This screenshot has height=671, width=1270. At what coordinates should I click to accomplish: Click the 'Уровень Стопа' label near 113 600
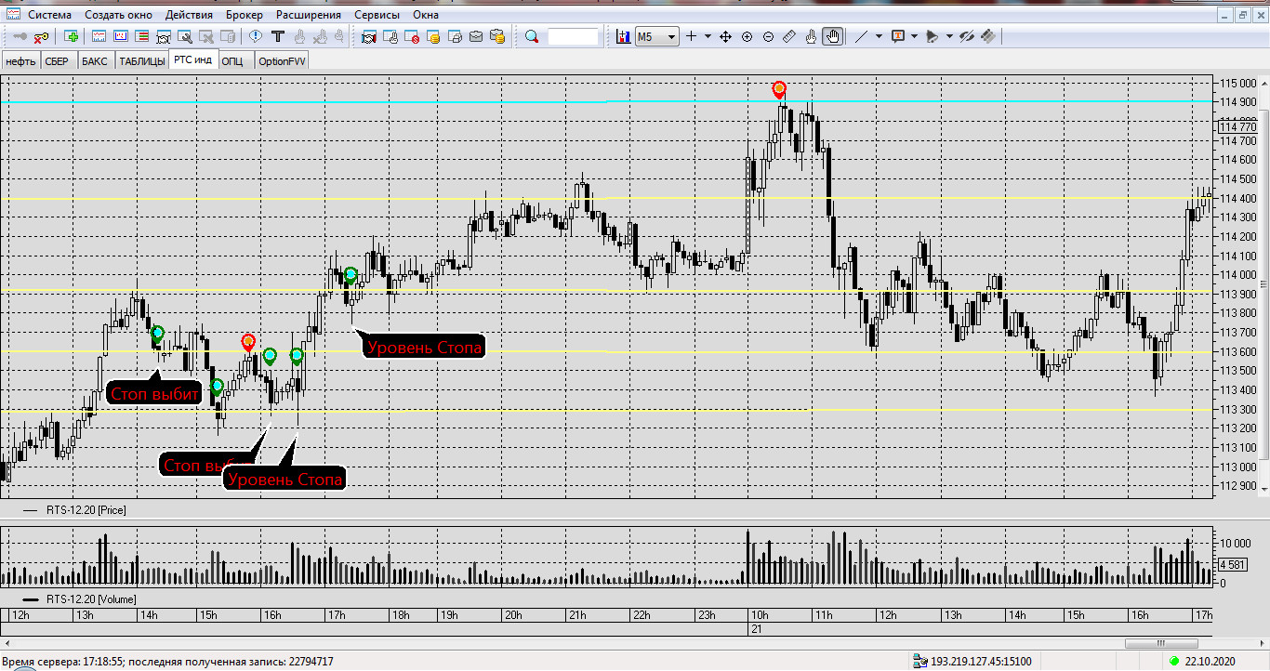[x=426, y=348]
